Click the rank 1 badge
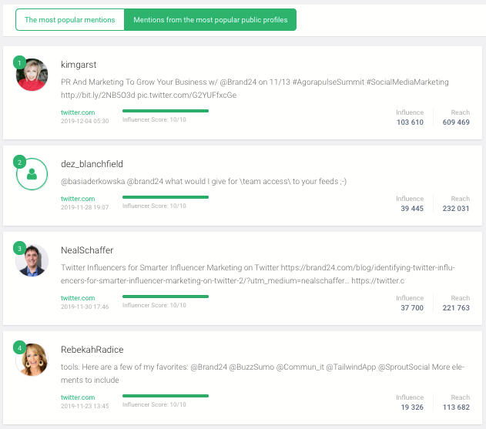This screenshot has height=429, width=486. (19, 63)
